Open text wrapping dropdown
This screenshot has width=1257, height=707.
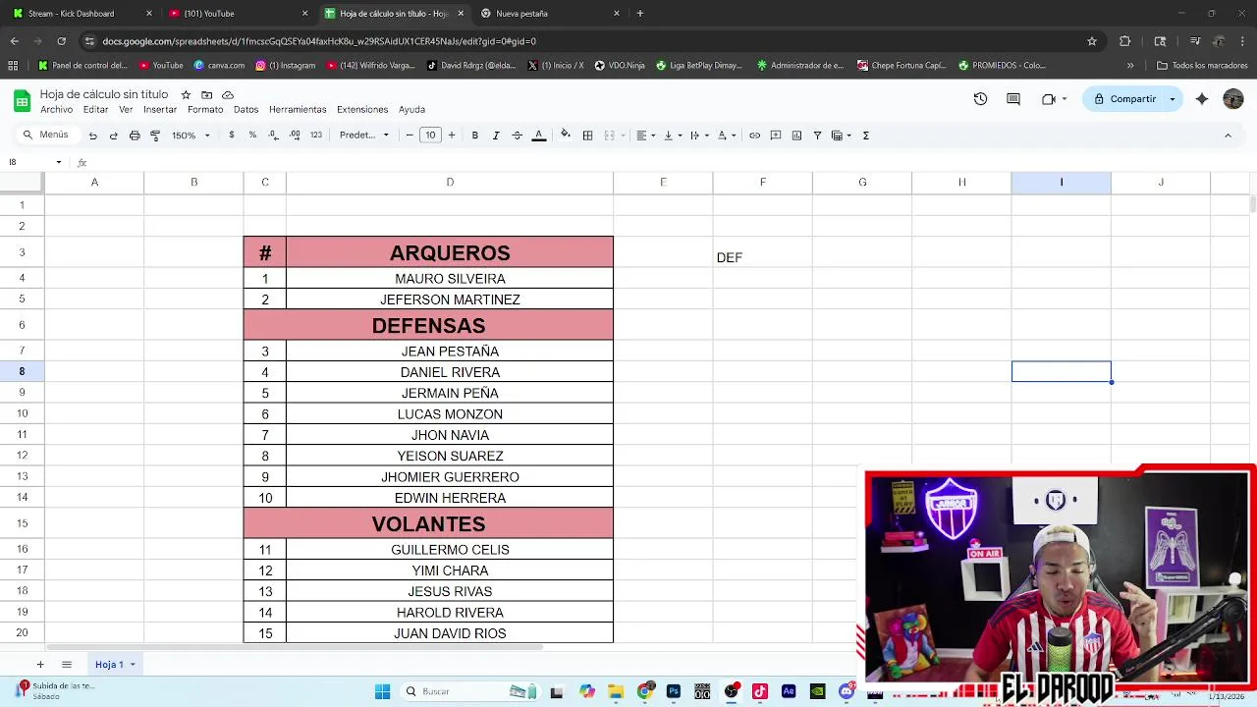pos(698,136)
